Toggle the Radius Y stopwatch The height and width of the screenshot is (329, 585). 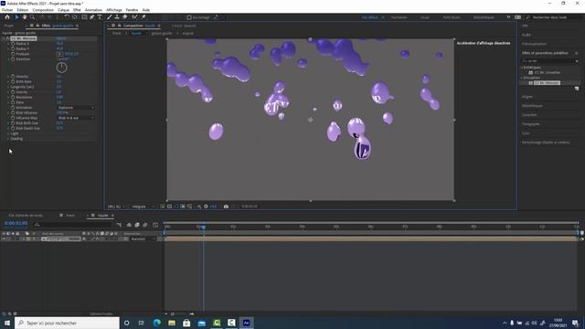coord(13,48)
